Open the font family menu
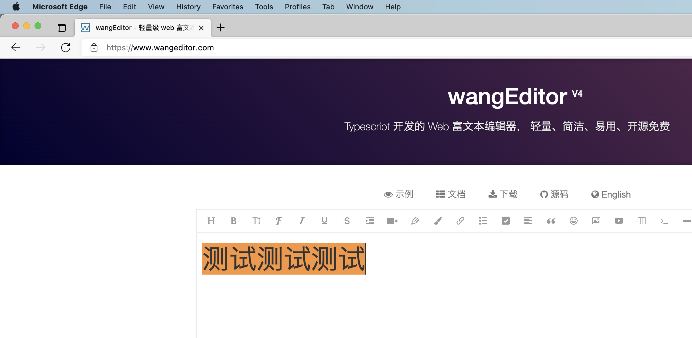This screenshot has width=692, height=338. 279,221
